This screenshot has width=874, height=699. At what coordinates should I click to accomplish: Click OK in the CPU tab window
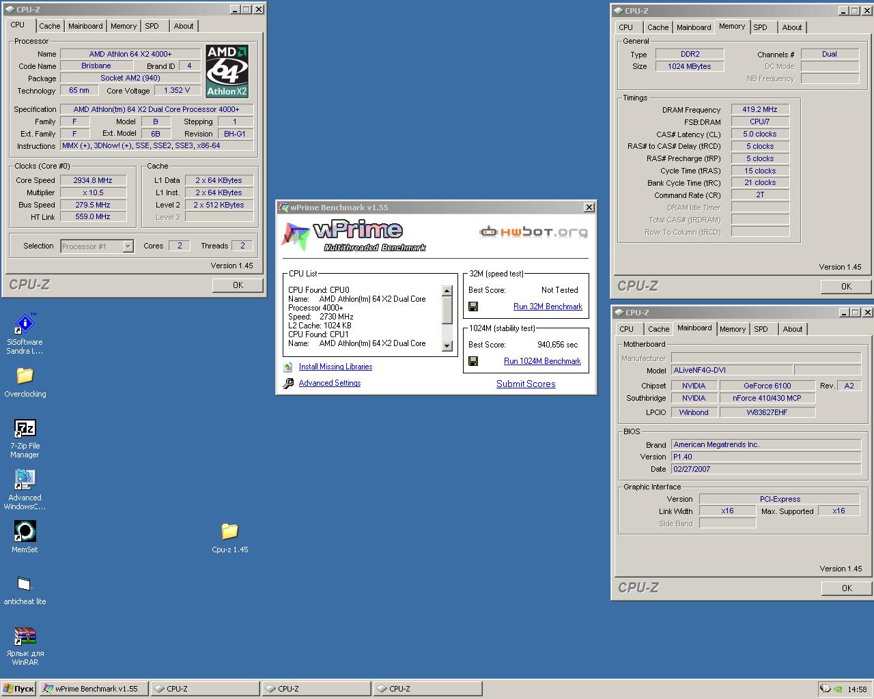(x=238, y=285)
